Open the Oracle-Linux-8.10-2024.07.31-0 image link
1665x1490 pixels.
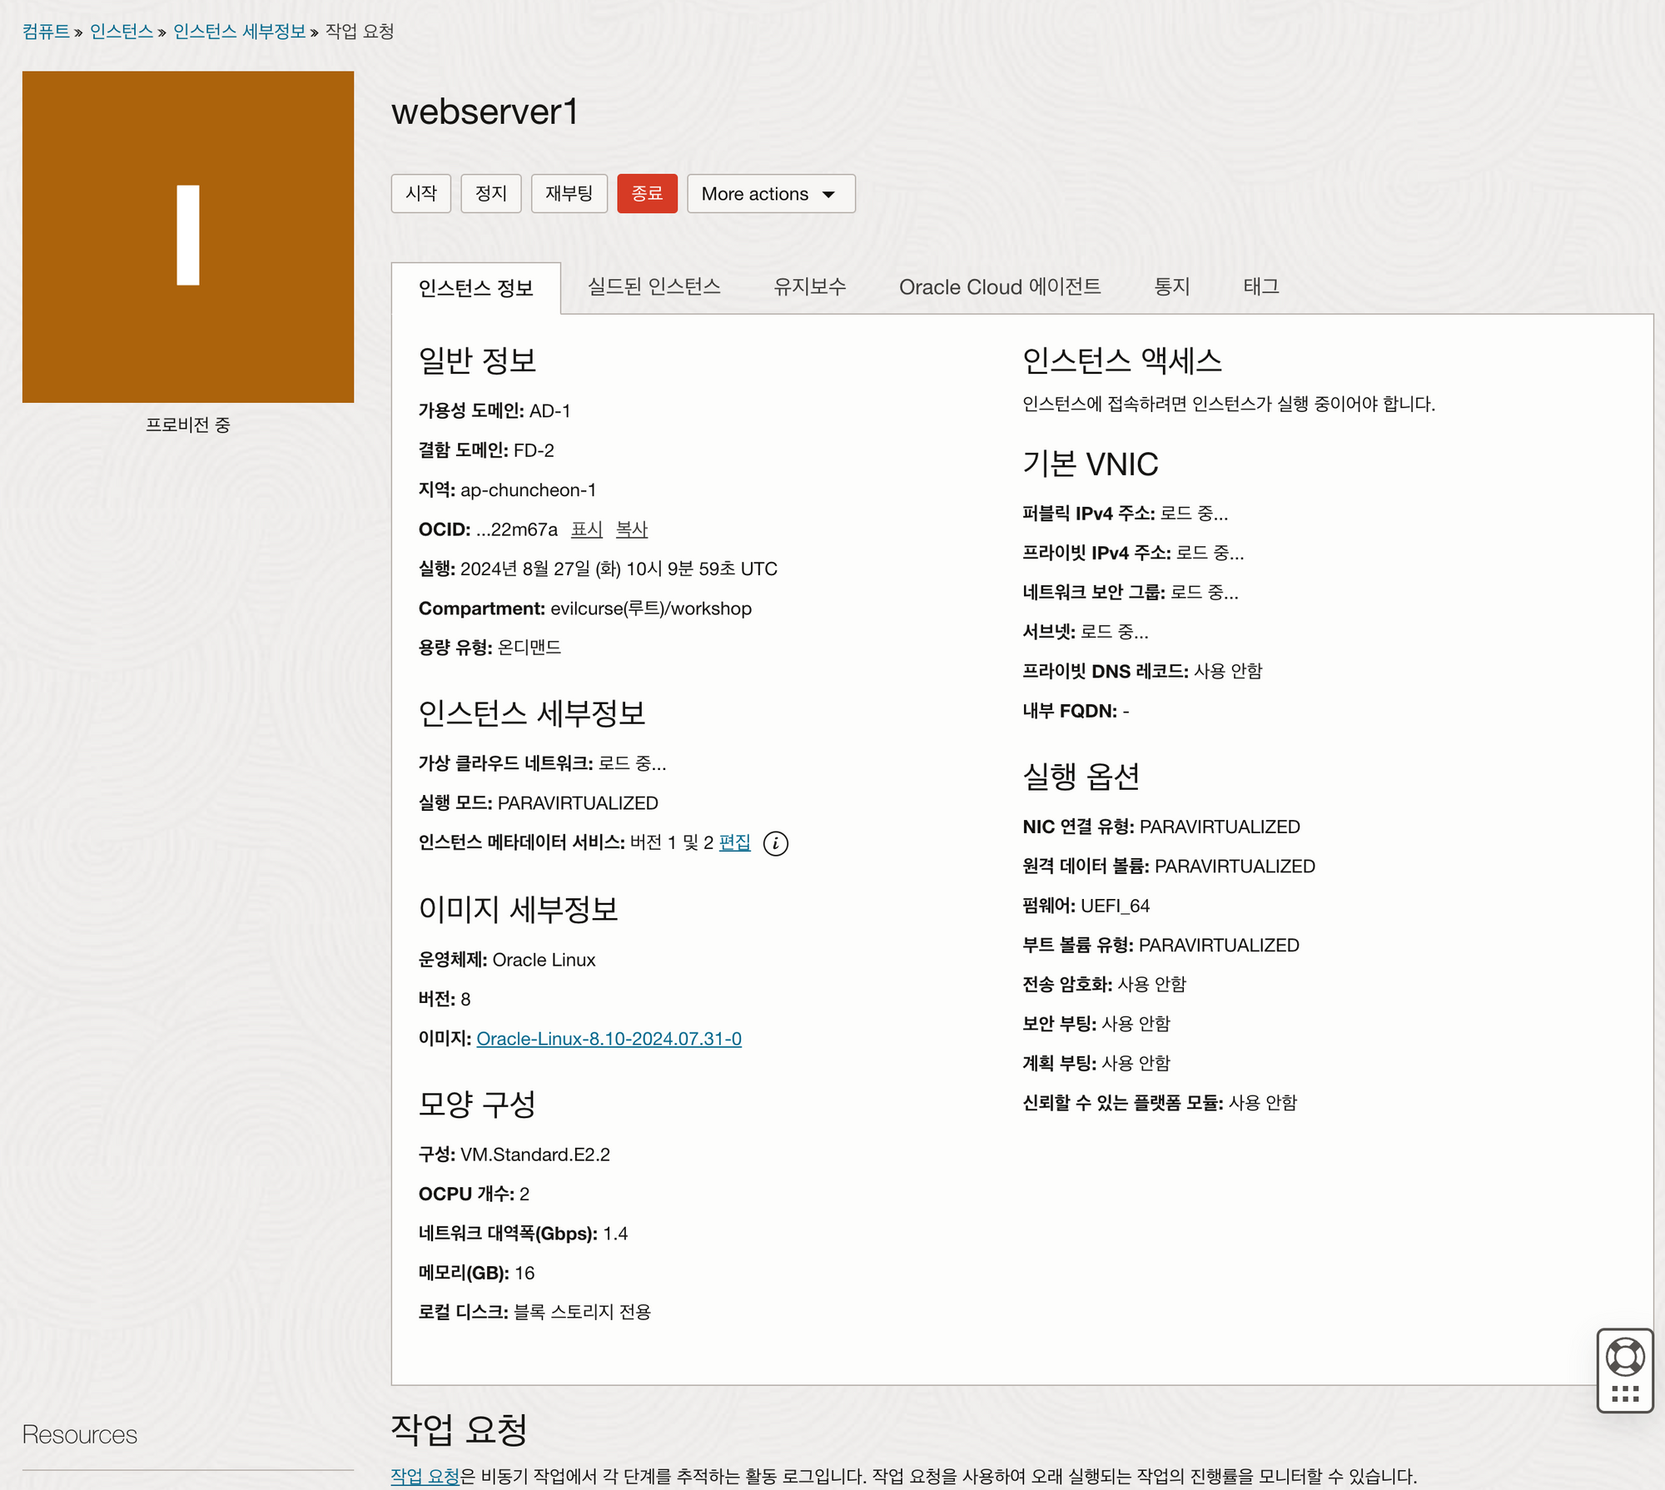tap(609, 1039)
